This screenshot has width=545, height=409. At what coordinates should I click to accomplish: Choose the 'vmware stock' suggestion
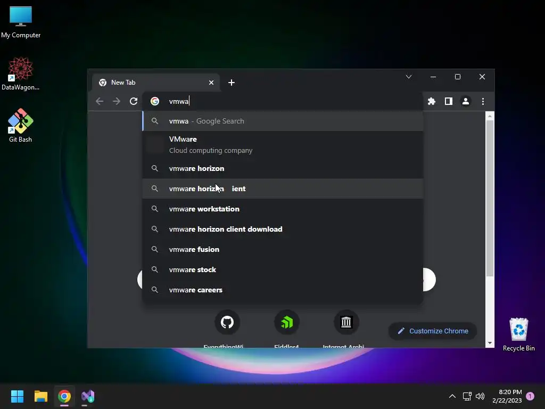tap(283, 269)
